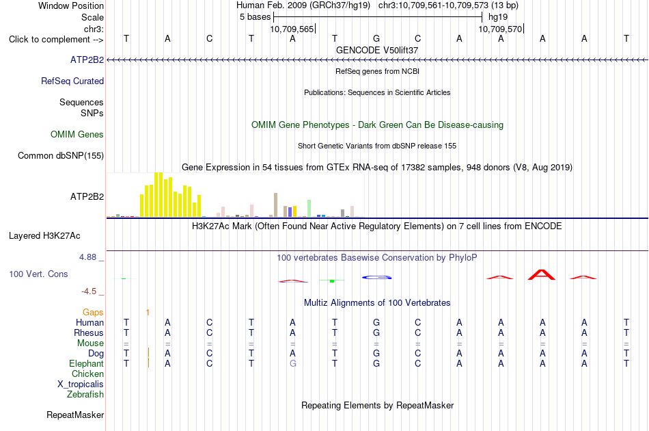
Task: Click the '5 bases' scale bar label
Action: 255,17
